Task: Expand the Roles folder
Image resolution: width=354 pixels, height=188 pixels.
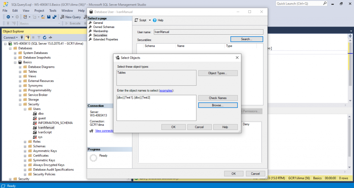Action: pos(25,142)
